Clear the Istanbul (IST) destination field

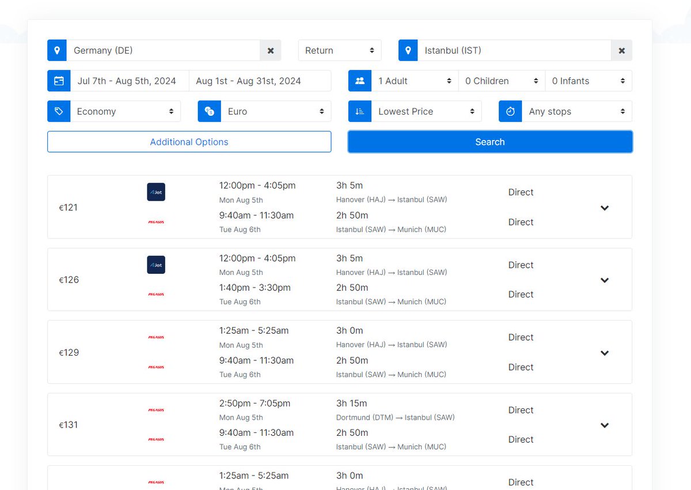tap(622, 51)
